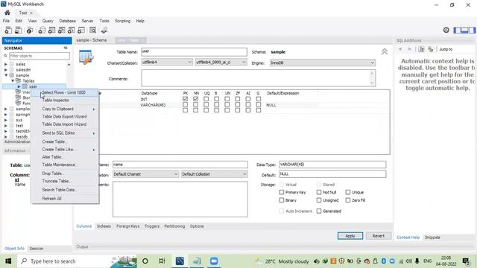Viewport: 477px width, 268px height.
Task: Check the UQ checkbox in the INT row
Action: click(x=206, y=99)
